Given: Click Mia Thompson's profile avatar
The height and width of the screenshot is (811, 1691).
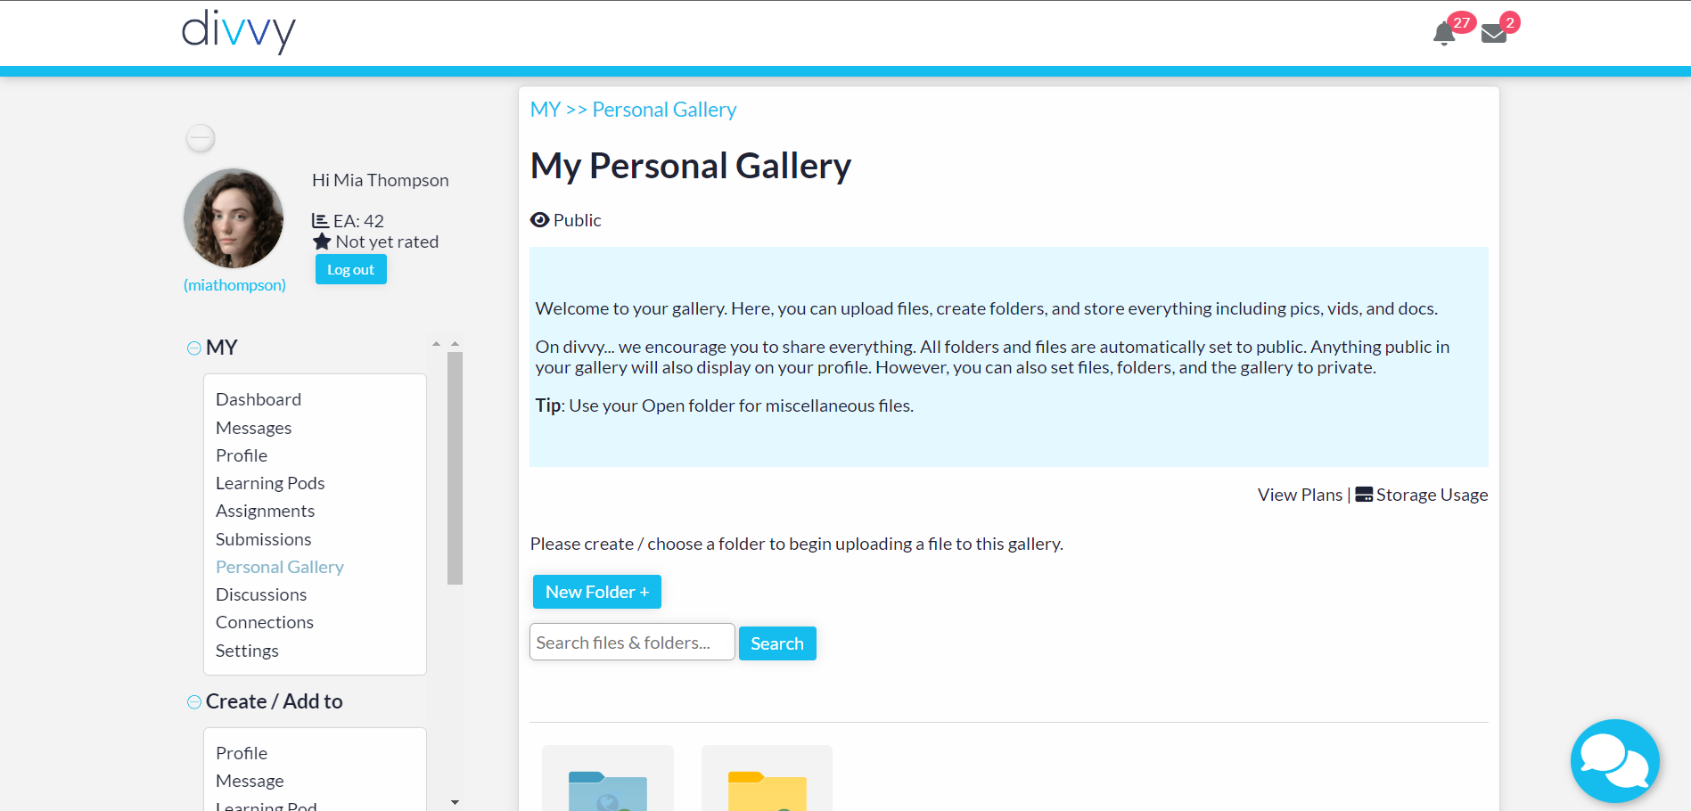Looking at the screenshot, I should pos(234,218).
